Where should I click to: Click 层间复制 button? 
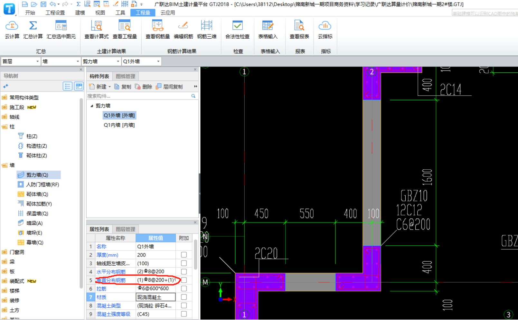click(169, 87)
